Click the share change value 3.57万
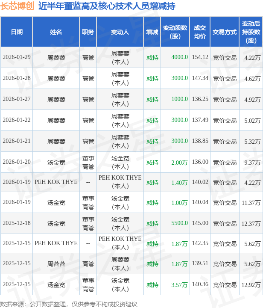 click(x=179, y=285)
